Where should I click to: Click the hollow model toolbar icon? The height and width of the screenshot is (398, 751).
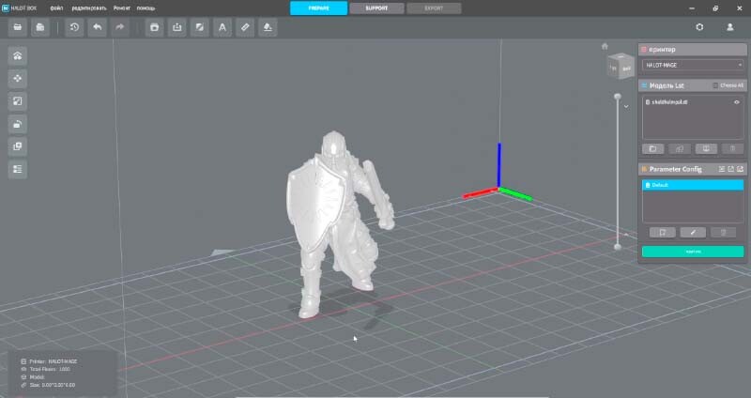pyautogui.click(x=154, y=27)
